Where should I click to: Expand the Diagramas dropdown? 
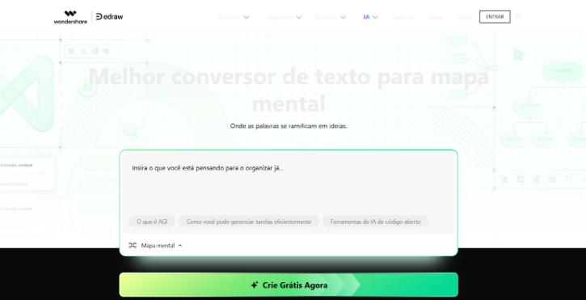284,17
